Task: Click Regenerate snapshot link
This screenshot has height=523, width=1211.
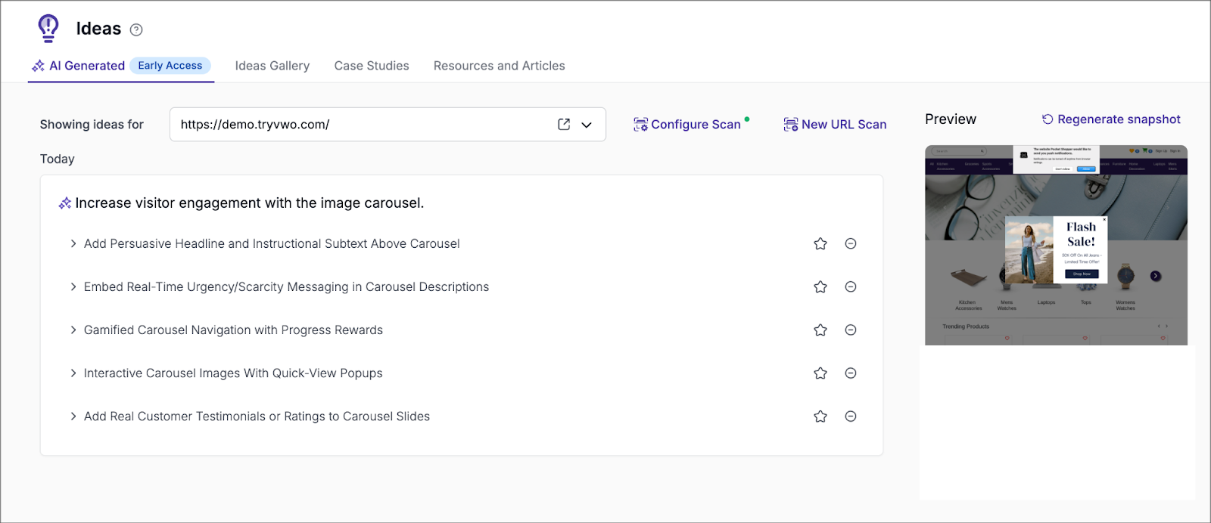Action: pyautogui.click(x=1111, y=119)
